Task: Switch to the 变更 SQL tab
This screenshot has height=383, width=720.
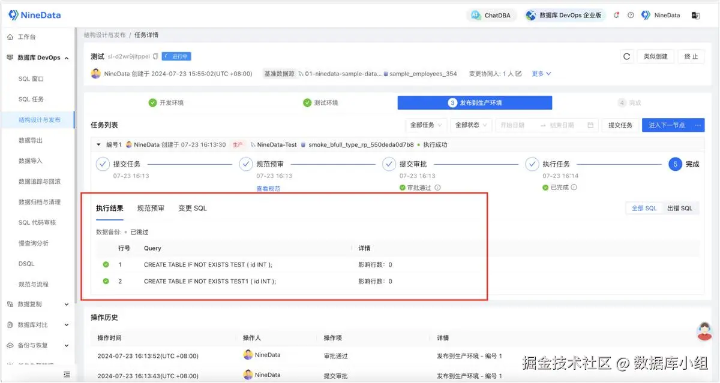Action: point(193,208)
